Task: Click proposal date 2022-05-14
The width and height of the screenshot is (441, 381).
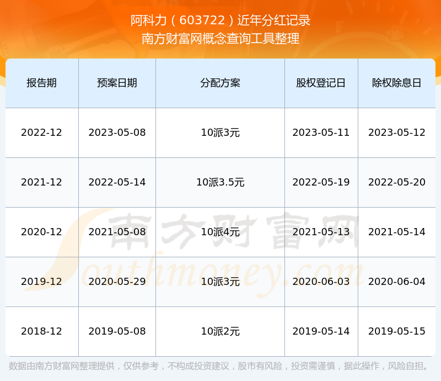Action: click(x=117, y=182)
